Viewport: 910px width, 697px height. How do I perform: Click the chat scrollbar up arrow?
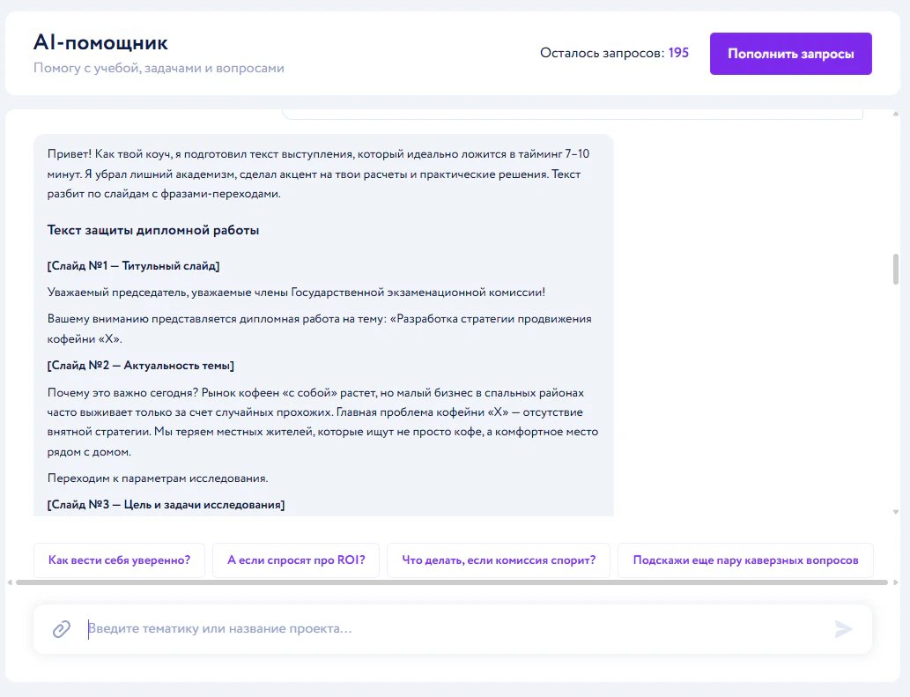click(x=896, y=115)
